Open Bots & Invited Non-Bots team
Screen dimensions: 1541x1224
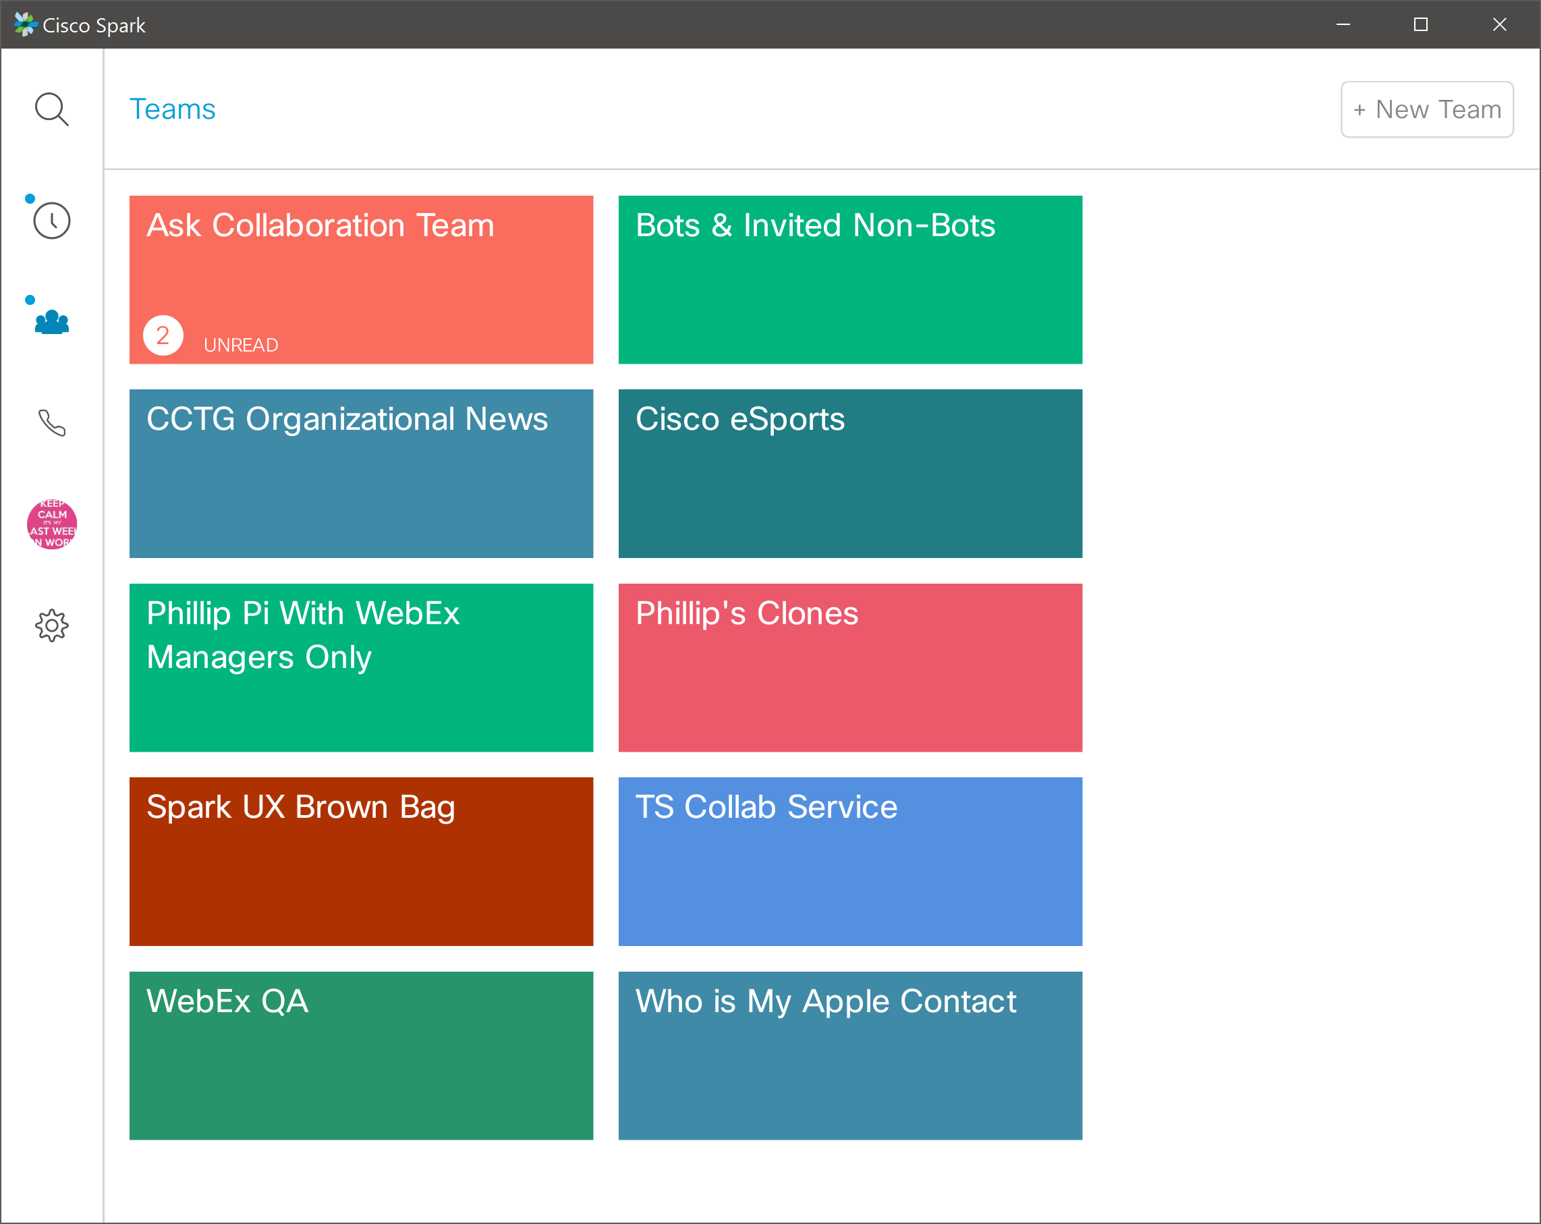(x=850, y=279)
